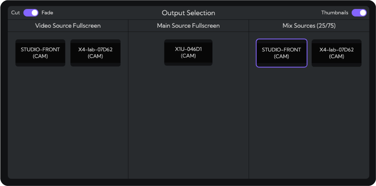
Task: Pick X1U-046D1 camera under Main Source Fullscreen
Action: (x=188, y=53)
